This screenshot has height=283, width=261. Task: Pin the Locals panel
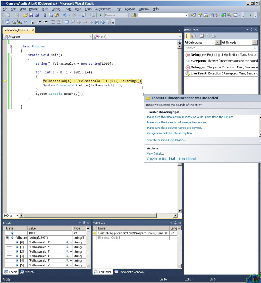click(84, 223)
